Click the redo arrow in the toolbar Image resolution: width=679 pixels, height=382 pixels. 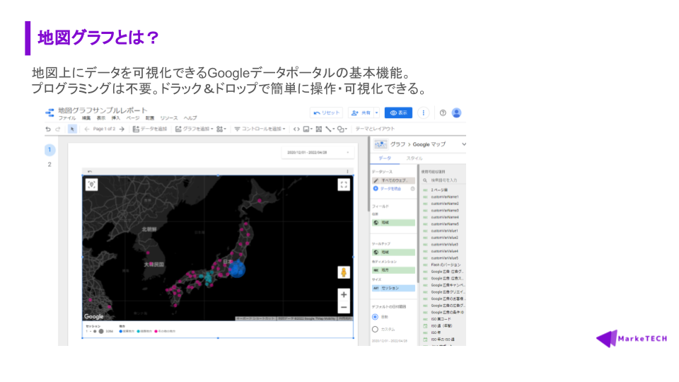(x=58, y=129)
